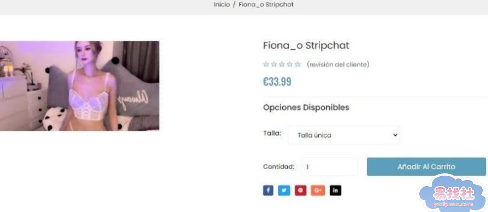Go to Inicio breadcrumb link
Image resolution: width=488 pixels, height=212 pixels.
[222, 5]
